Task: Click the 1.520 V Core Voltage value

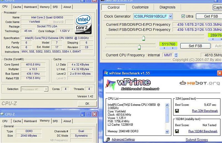Action: 65,31
